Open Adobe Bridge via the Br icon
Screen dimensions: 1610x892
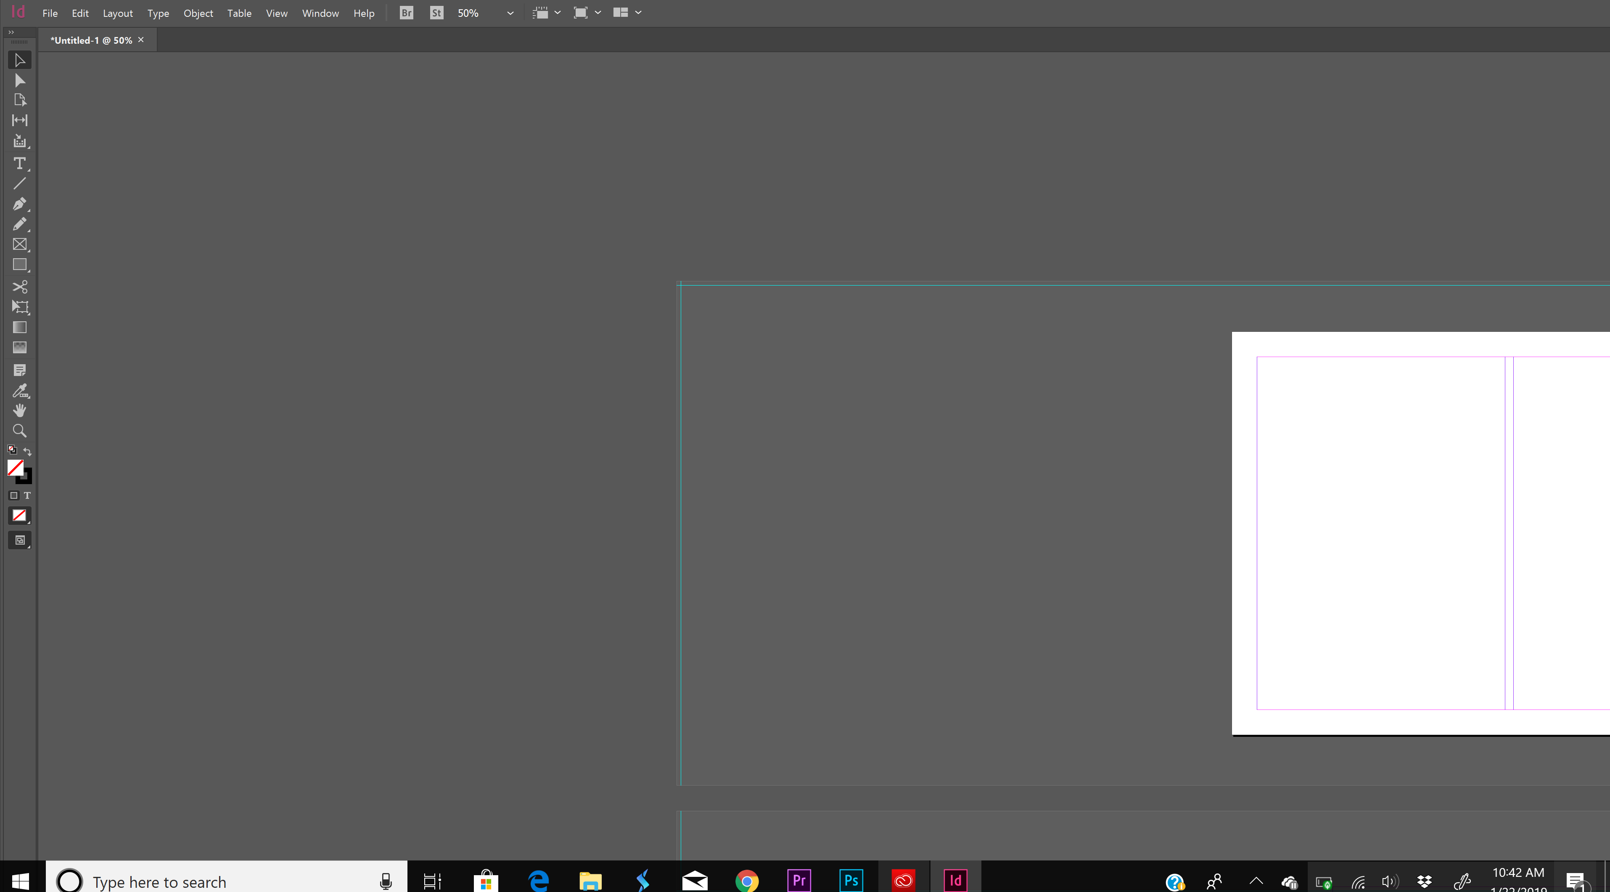tap(406, 13)
